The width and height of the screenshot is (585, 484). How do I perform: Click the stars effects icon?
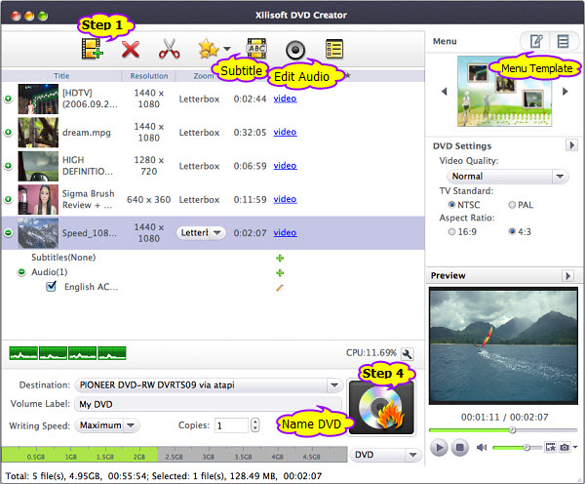pos(209,49)
